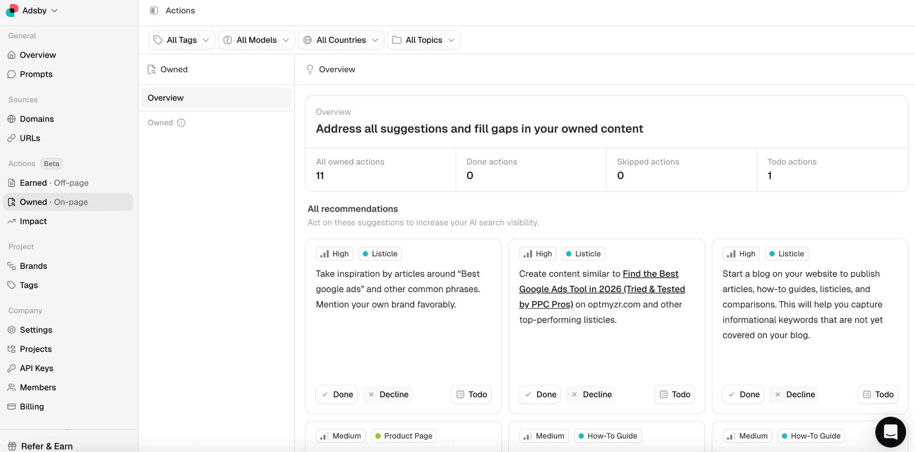Open the All Topics dropdown
Viewport: 915px width, 452px height.
point(424,40)
